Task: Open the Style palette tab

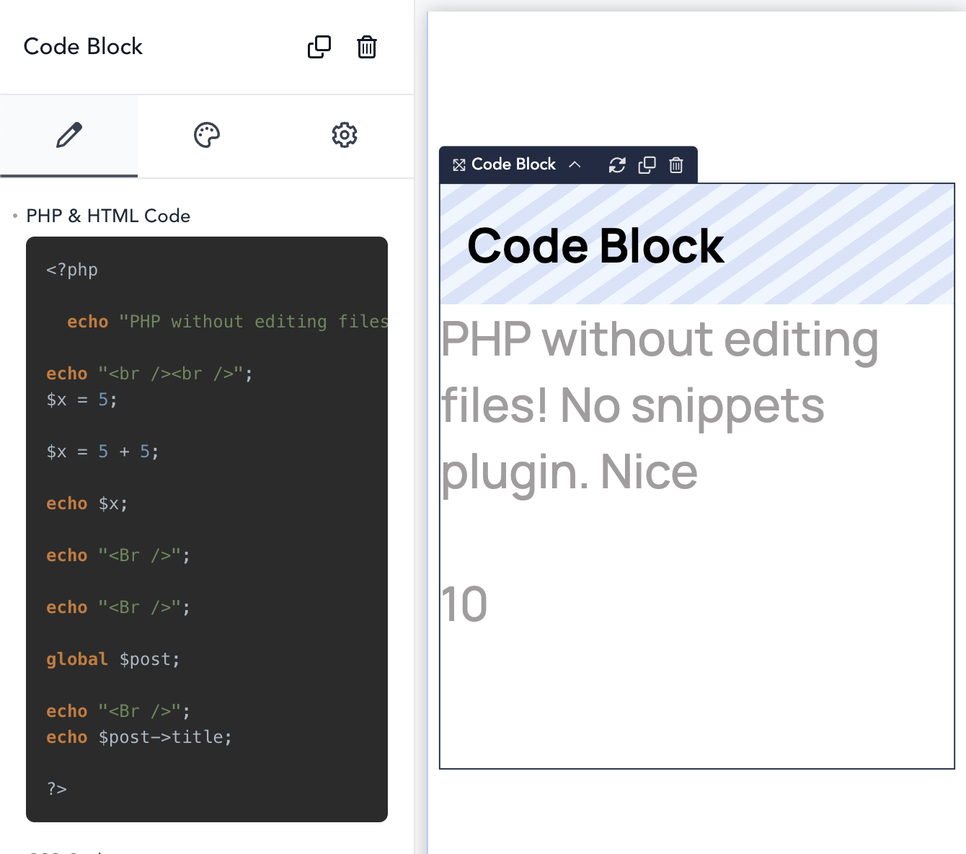Action: [207, 135]
